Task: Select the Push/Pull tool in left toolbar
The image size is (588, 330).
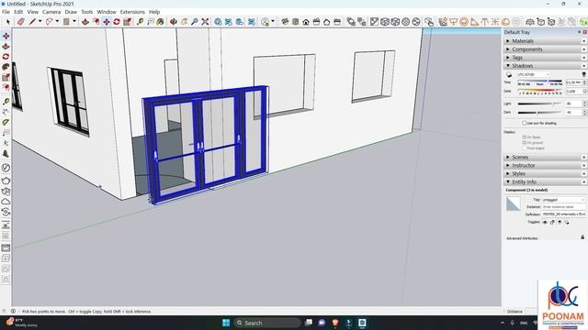Action: [6, 46]
